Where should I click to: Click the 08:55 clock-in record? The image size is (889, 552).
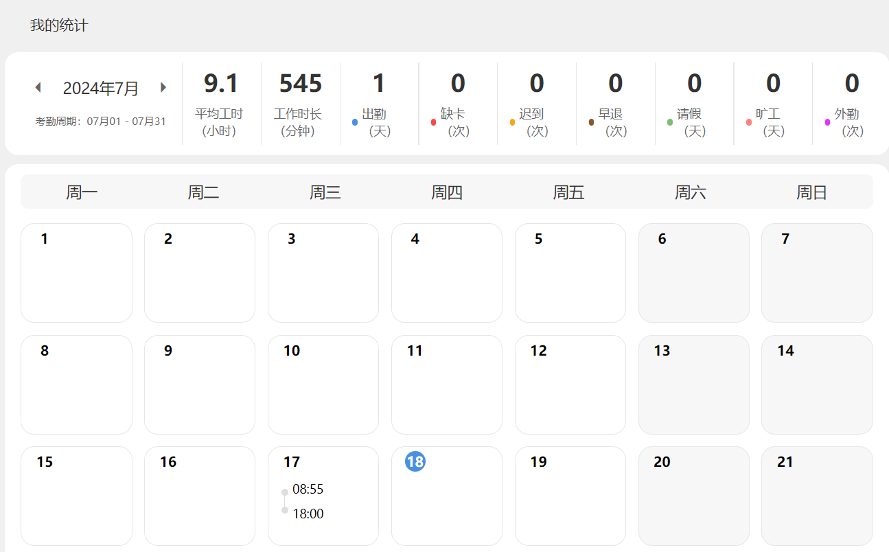pos(308,490)
